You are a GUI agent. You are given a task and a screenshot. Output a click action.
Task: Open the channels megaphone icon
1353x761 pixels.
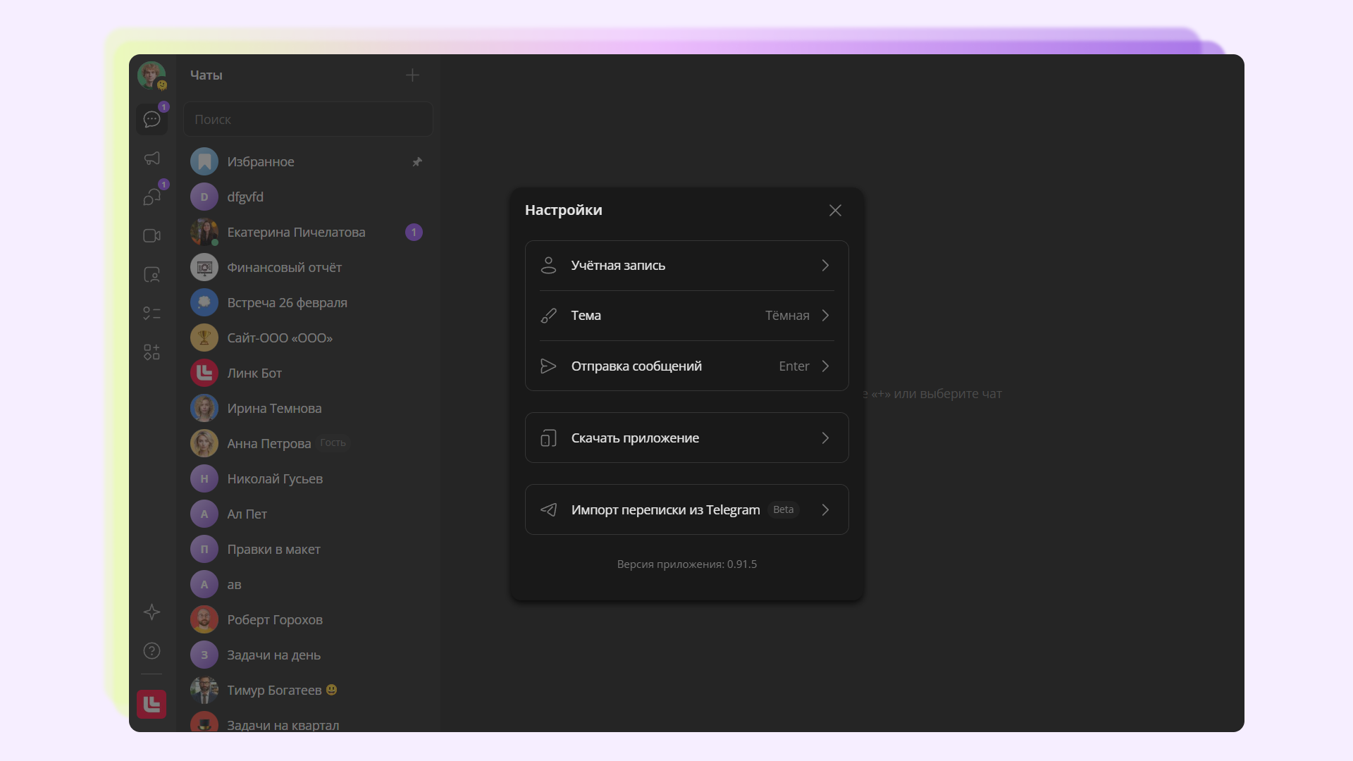[x=152, y=159]
